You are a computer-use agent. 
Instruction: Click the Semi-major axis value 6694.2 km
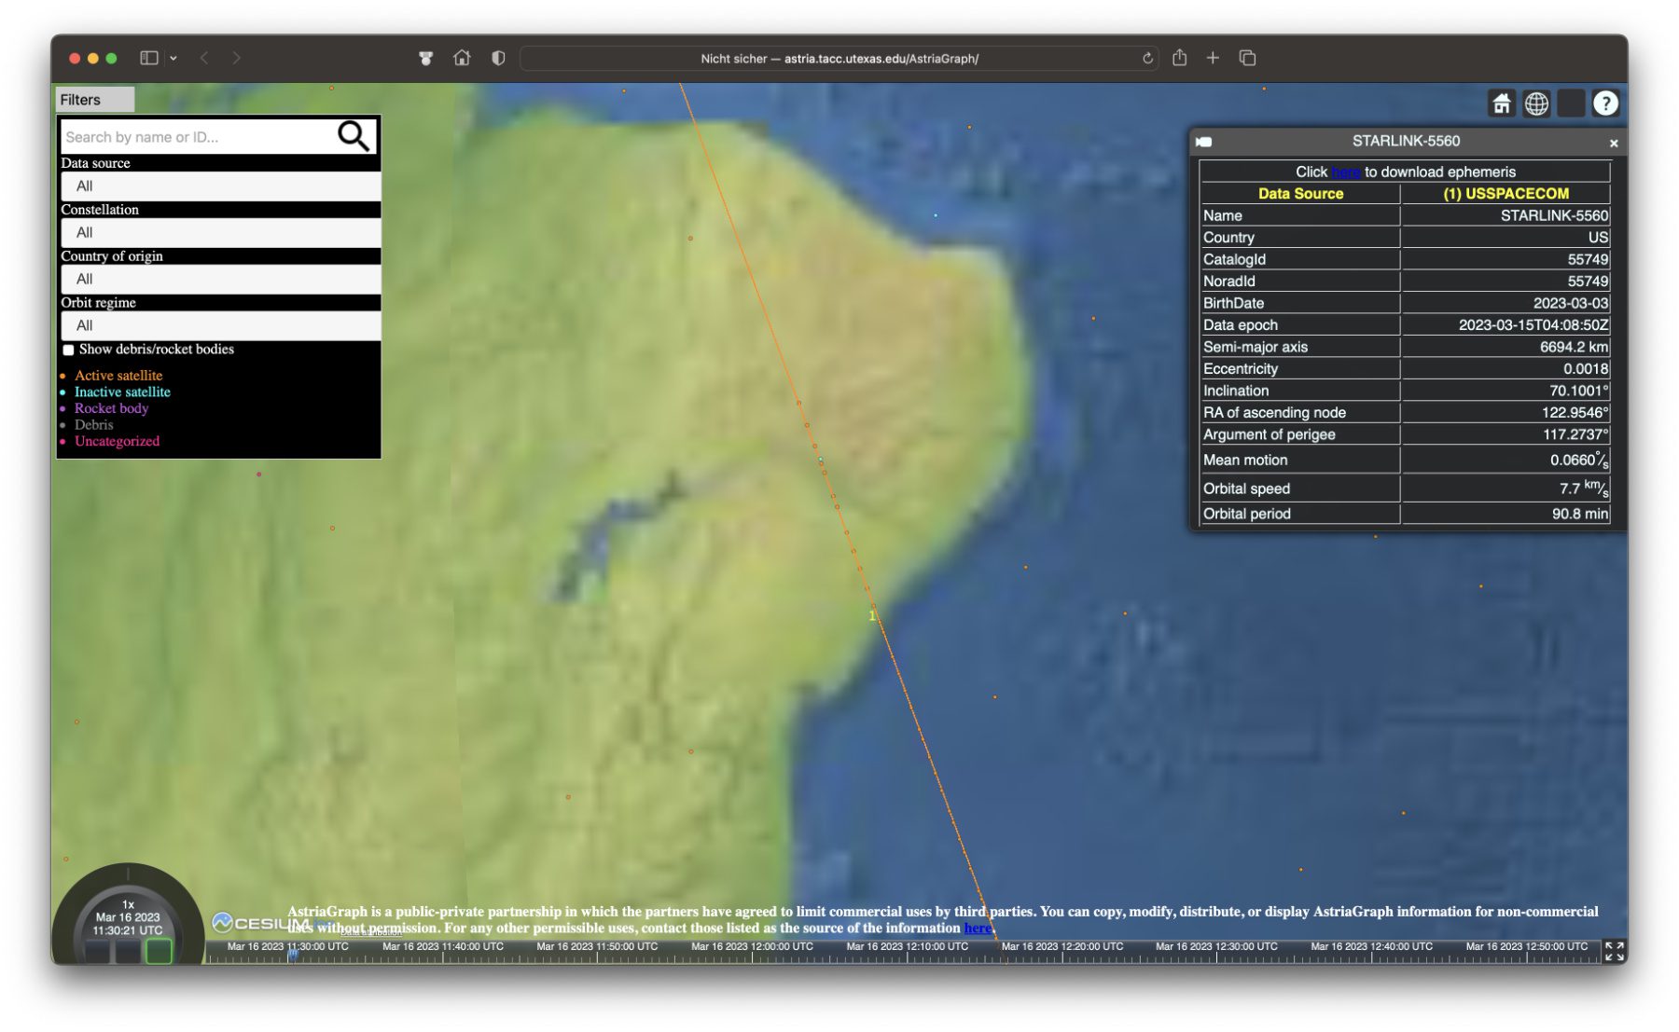pos(1574,347)
